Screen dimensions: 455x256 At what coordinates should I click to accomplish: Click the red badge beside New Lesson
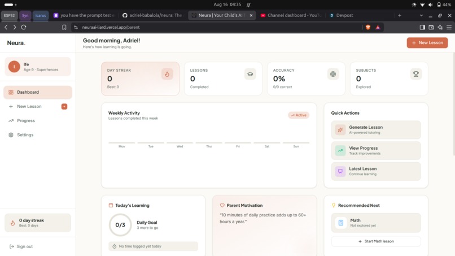point(64,106)
